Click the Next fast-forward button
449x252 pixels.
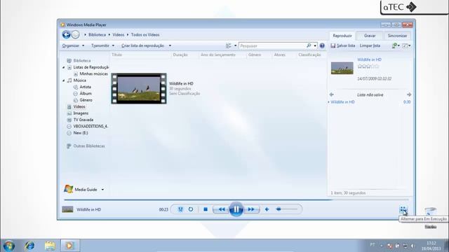click(x=251, y=209)
